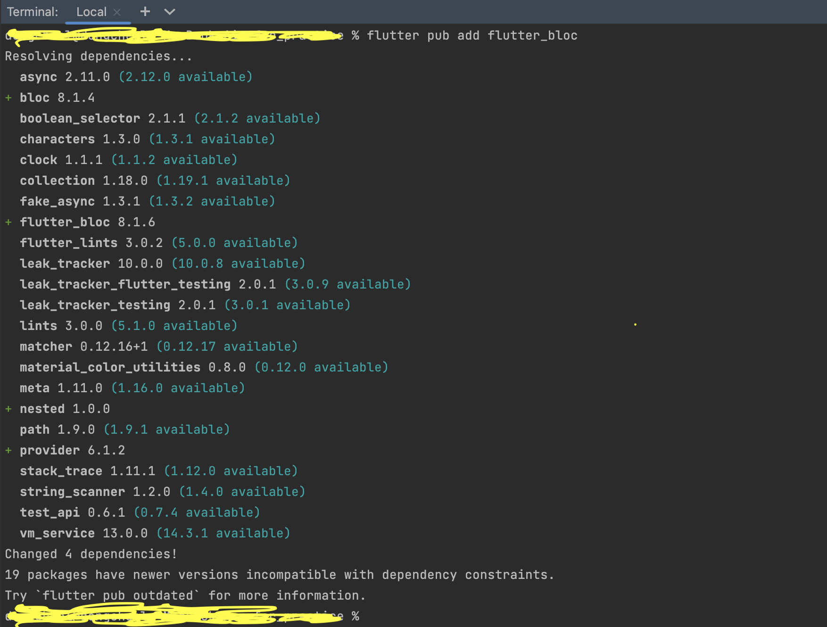827x627 pixels.
Task: Click the '+ flutter_bloc 8.1.6' line
Action: click(x=80, y=222)
